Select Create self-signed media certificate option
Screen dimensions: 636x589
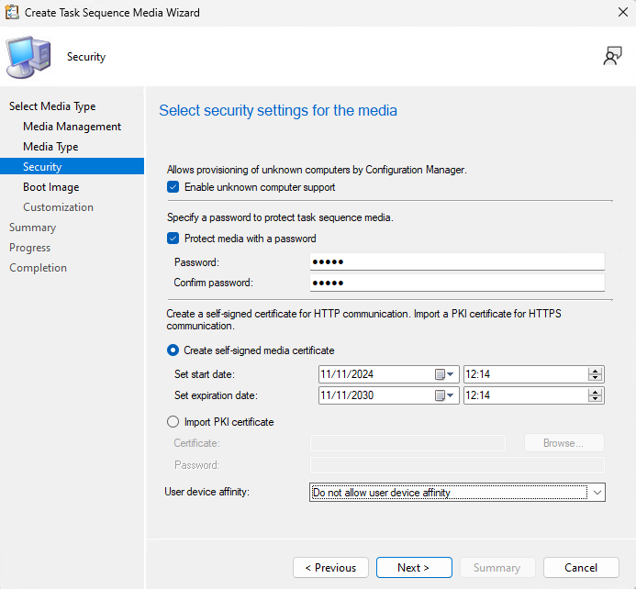173,350
